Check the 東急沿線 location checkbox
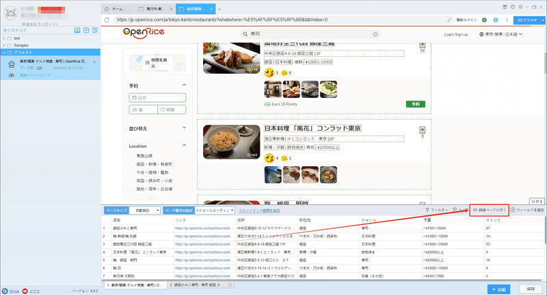 click(x=132, y=156)
